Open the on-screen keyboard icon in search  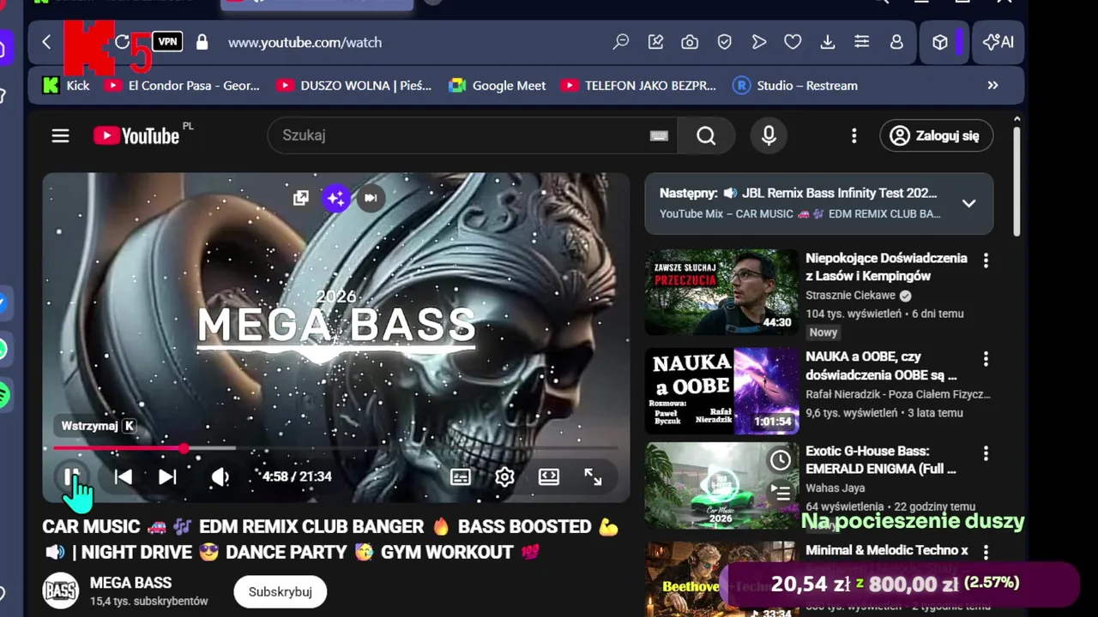tap(659, 135)
